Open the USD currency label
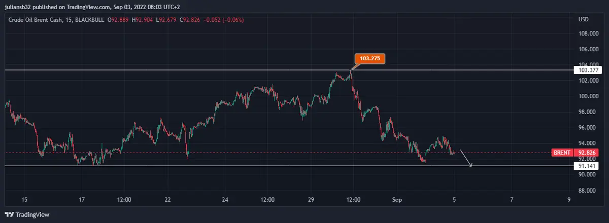The height and width of the screenshot is (223, 609). pyautogui.click(x=583, y=19)
